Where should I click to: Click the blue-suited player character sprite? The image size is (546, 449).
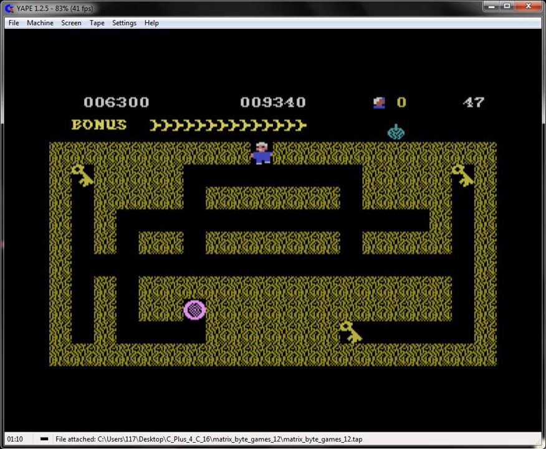262,153
